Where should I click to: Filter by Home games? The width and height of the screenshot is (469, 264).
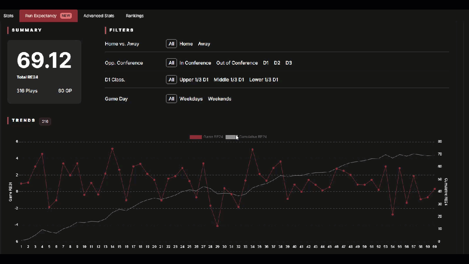click(186, 44)
